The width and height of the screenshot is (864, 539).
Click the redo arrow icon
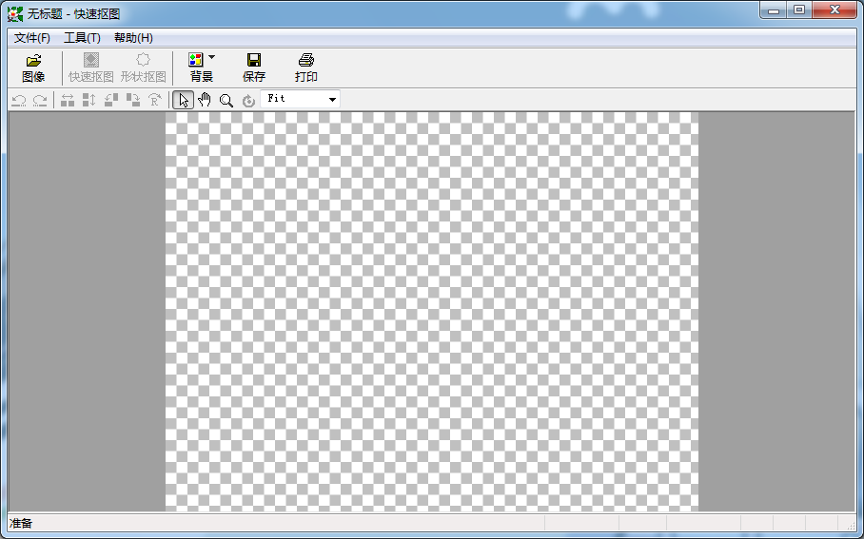[x=40, y=100]
